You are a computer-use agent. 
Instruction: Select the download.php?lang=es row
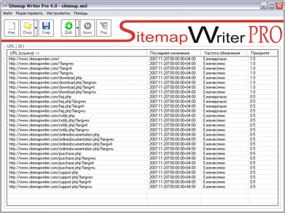(x=143, y=83)
